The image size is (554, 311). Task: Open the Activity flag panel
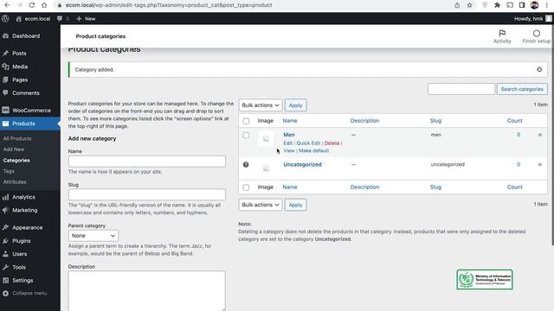click(x=502, y=36)
